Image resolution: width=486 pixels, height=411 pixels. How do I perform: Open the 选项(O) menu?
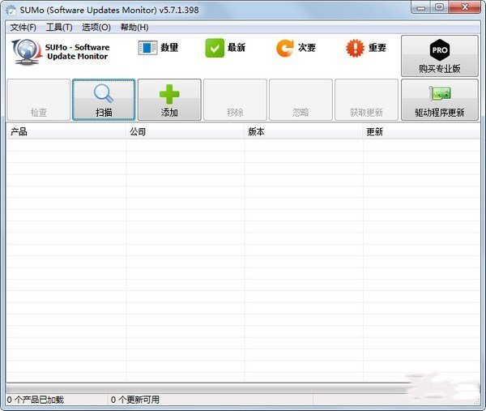click(96, 28)
